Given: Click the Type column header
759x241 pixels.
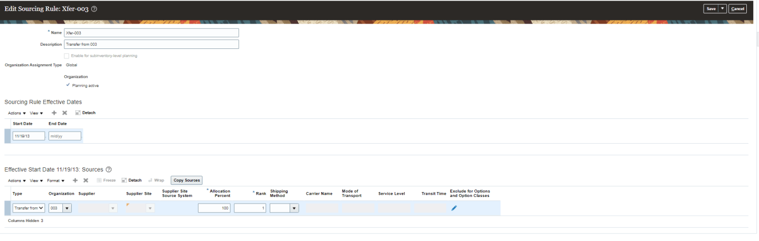Looking at the screenshot, I should [17, 194].
